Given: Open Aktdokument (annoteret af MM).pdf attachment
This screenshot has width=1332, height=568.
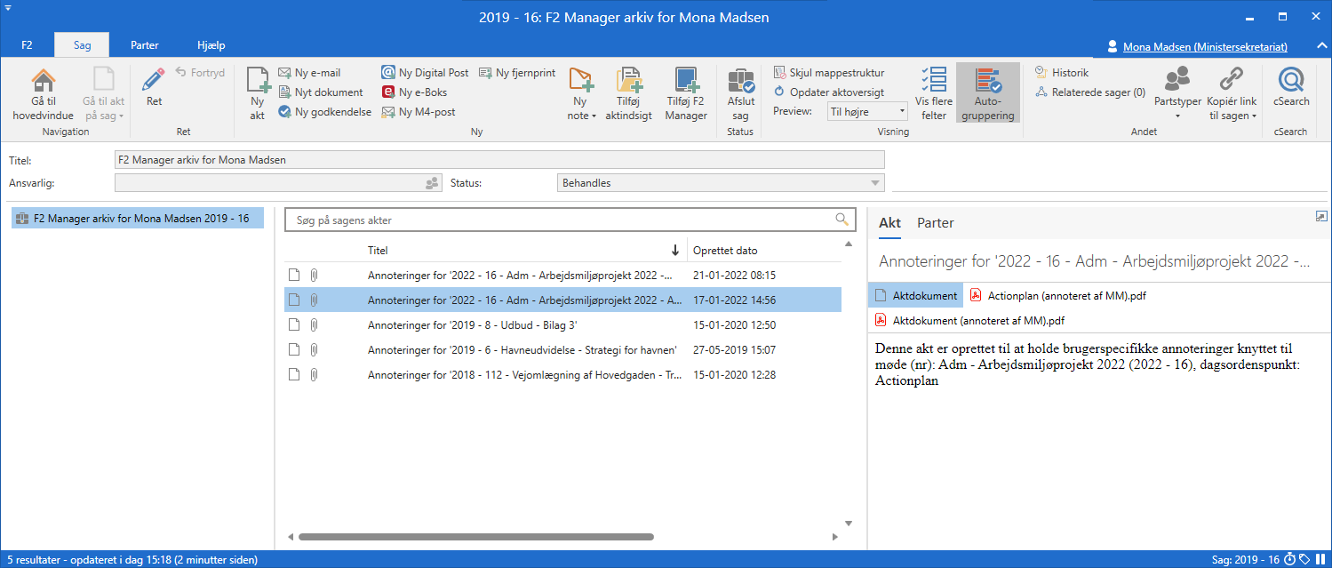Looking at the screenshot, I should click(970, 320).
